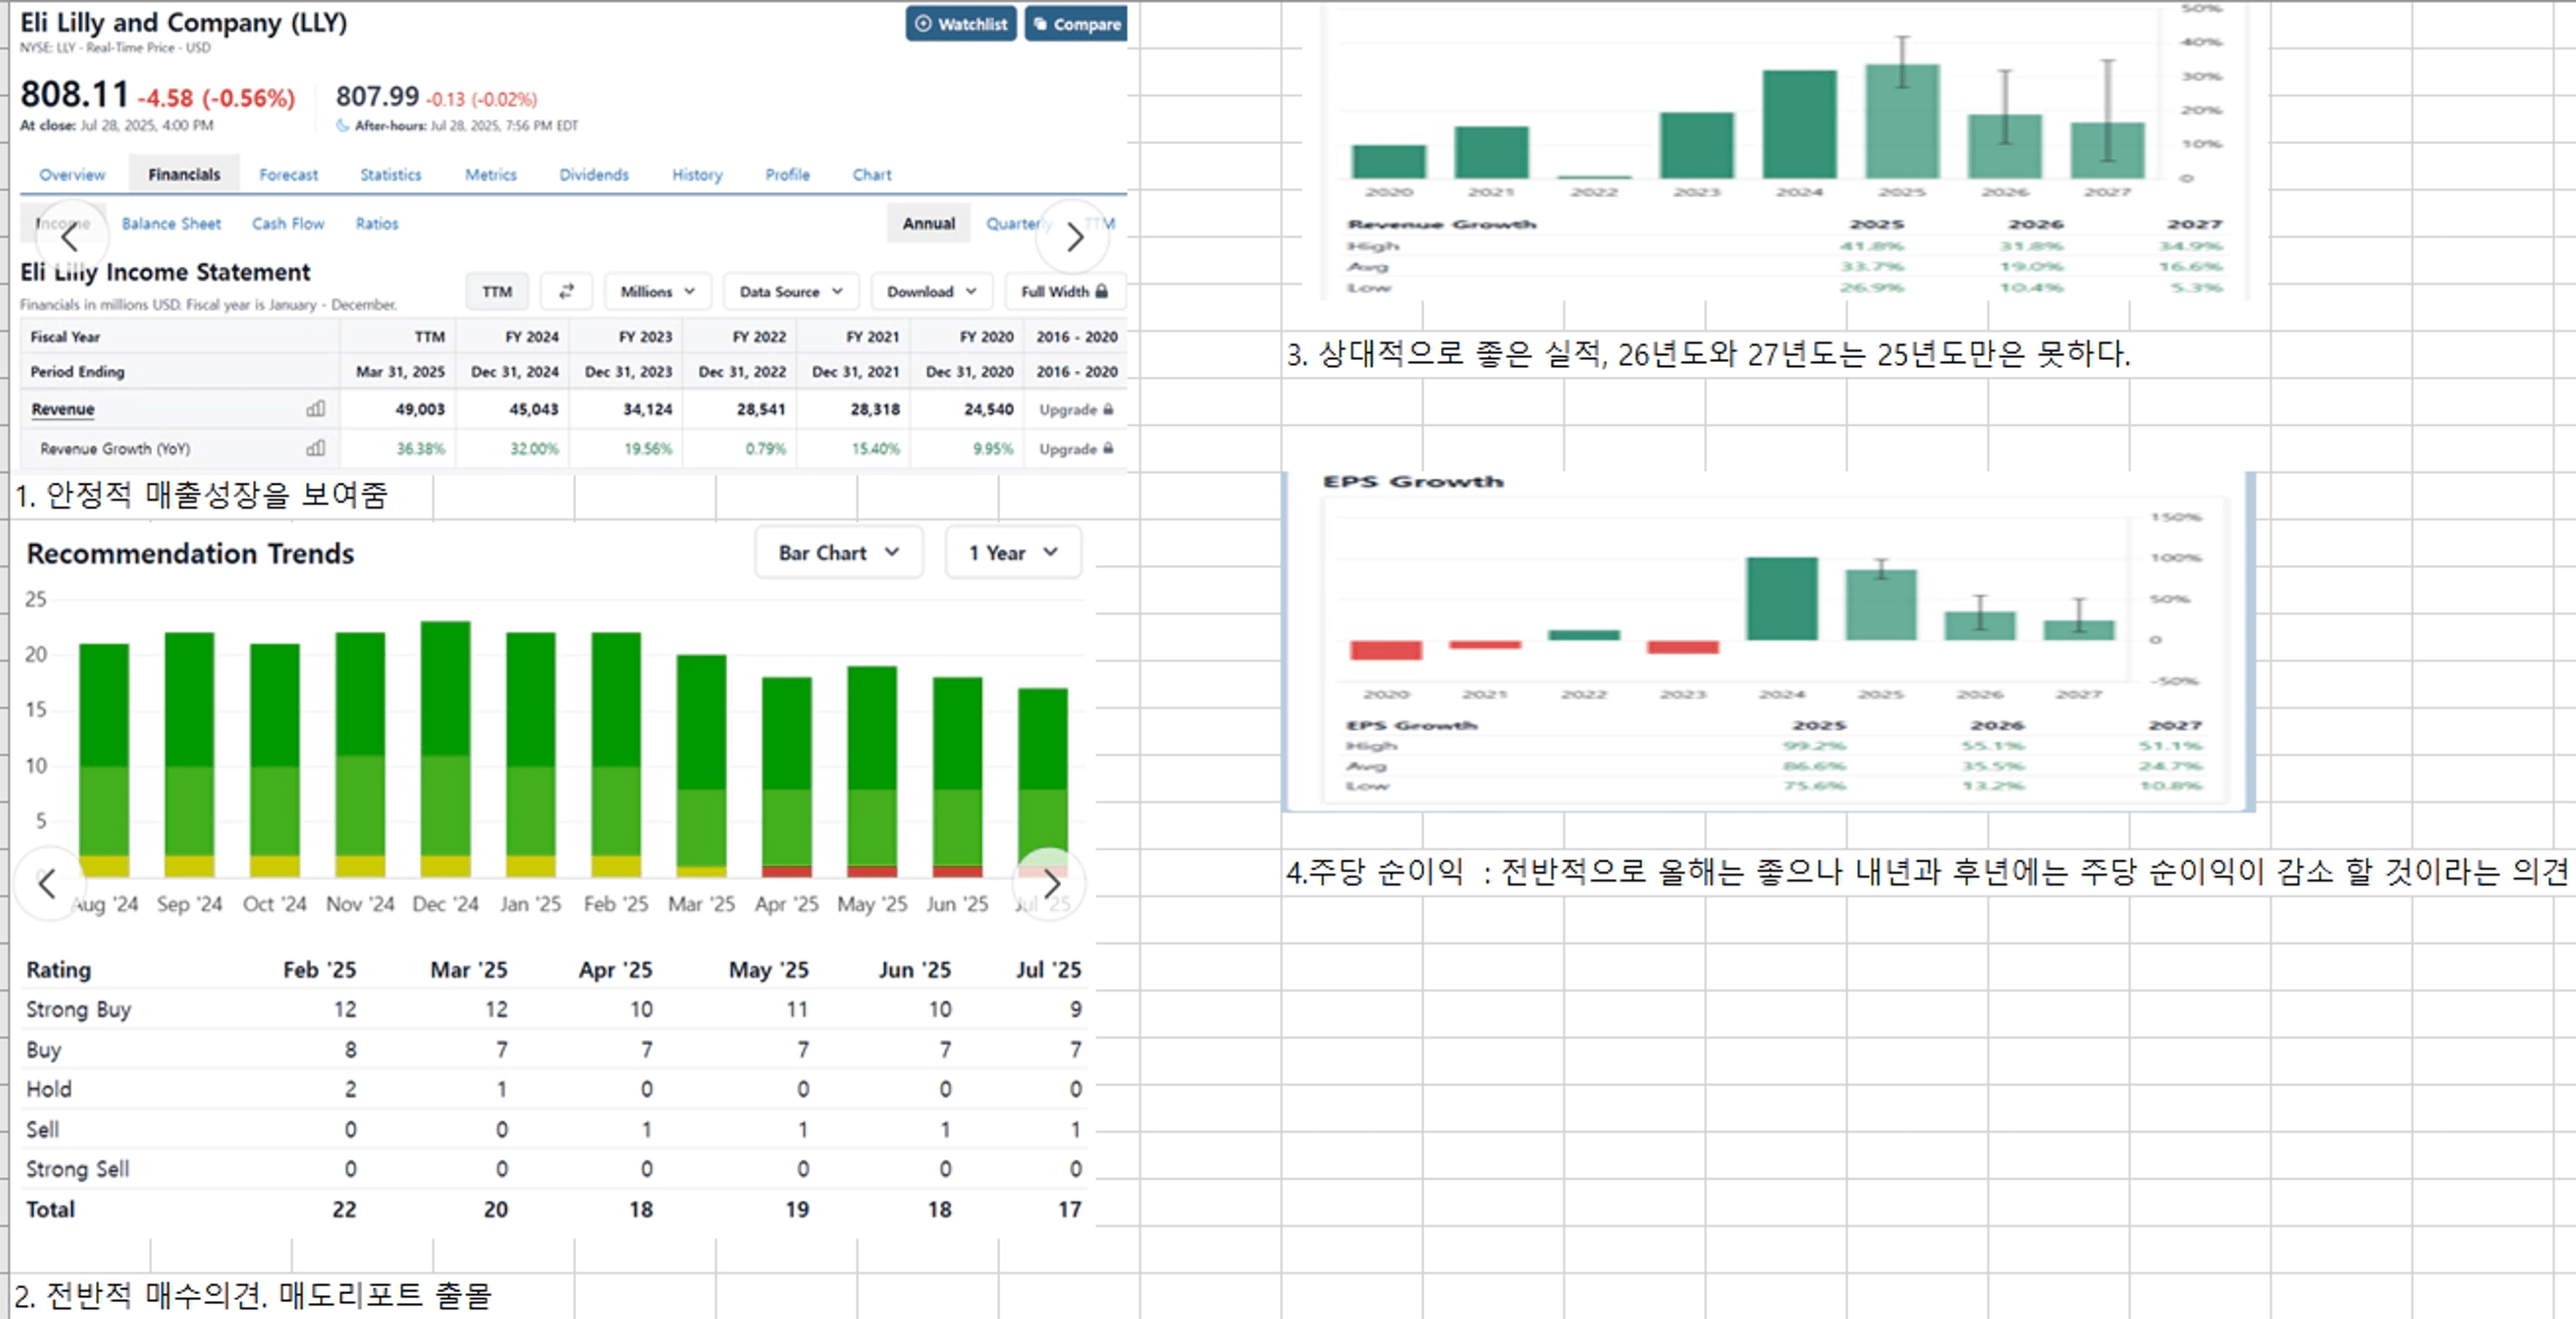The width and height of the screenshot is (2576, 1319).
Task: Go to the Metrics tab
Action: coord(491,174)
